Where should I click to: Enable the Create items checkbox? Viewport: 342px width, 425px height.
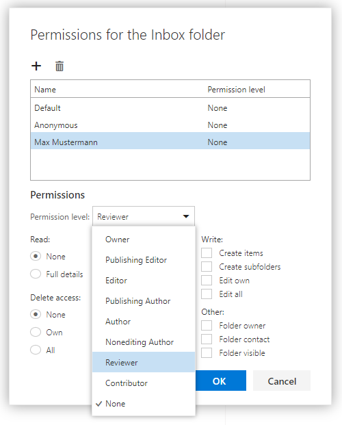[207, 253]
